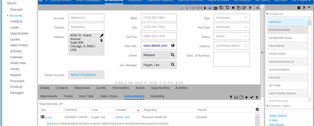Click in the Desc. of Business text box

[232, 59]
